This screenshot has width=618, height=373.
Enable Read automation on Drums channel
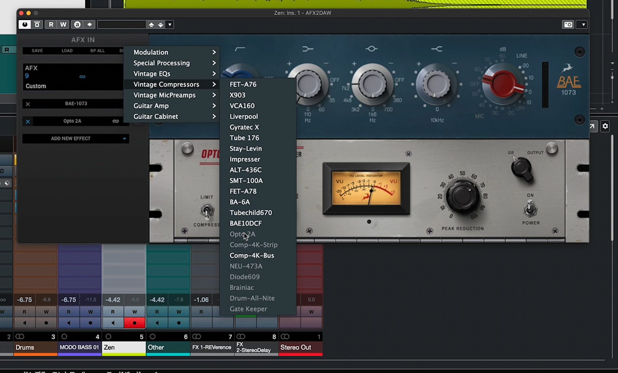click(24, 312)
